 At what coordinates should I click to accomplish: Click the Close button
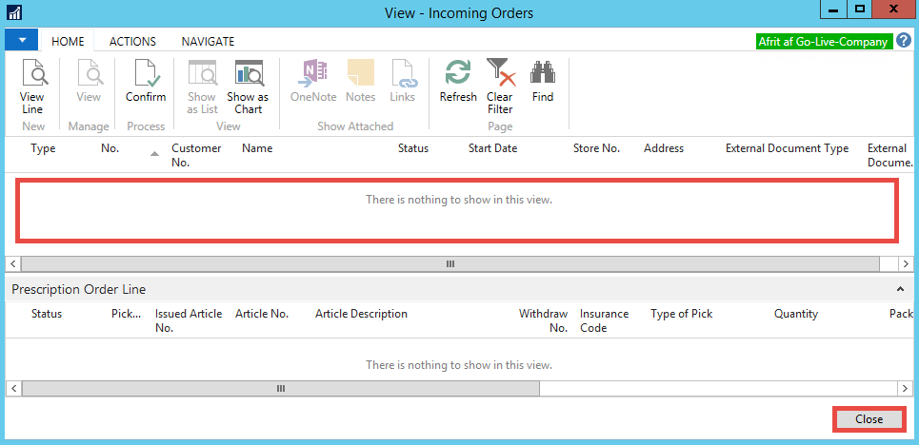pyautogui.click(x=869, y=419)
